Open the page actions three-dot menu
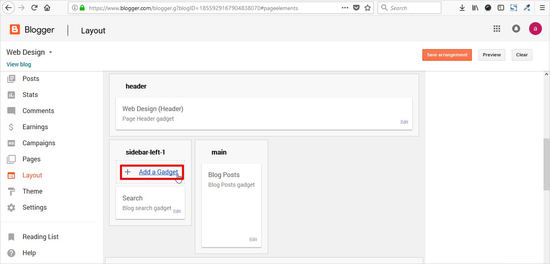The height and width of the screenshot is (264, 550). pos(345,8)
